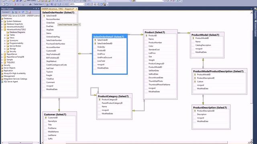Image resolution: width=257 pixels, height=144 pixels.
Task: Select the Storage folder in tree
Action: pos(12,49)
